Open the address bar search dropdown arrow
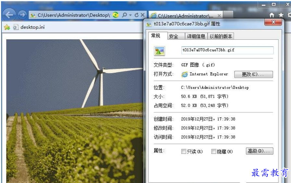 (130, 15)
